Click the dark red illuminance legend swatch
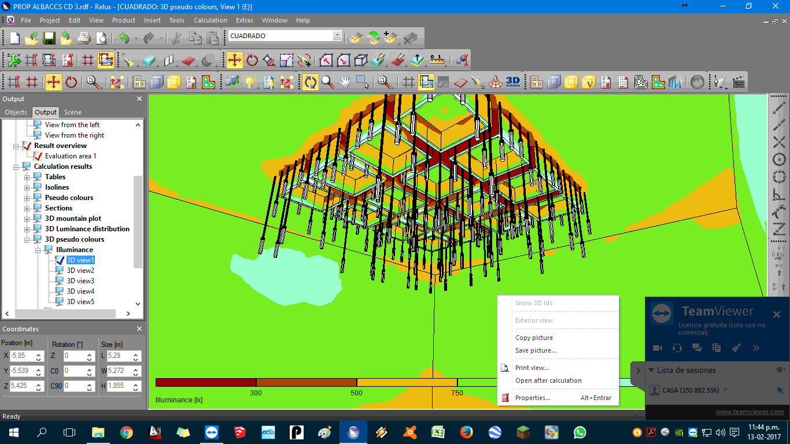 [205, 383]
